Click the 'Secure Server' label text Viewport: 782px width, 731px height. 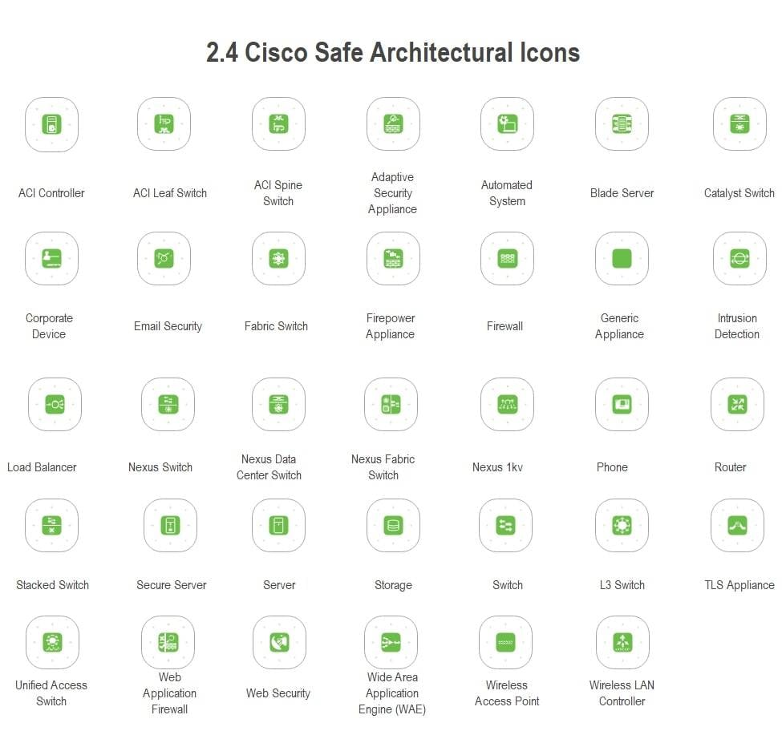(x=171, y=584)
